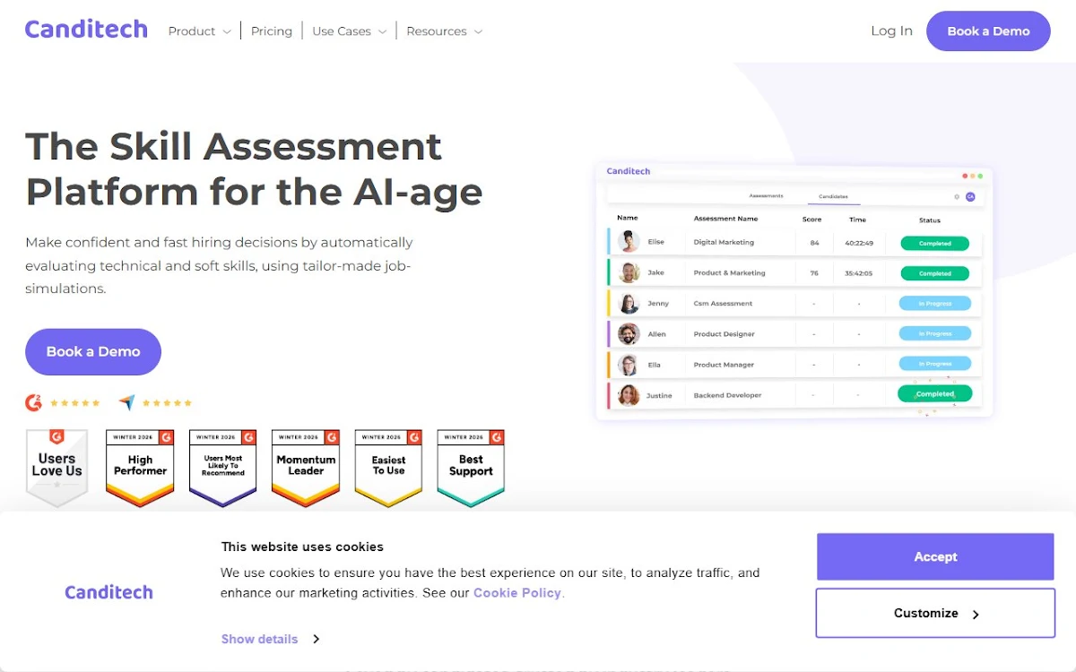Image resolution: width=1076 pixels, height=672 pixels.
Task: Click the Digital Marketing assessment name
Action: [x=724, y=242]
